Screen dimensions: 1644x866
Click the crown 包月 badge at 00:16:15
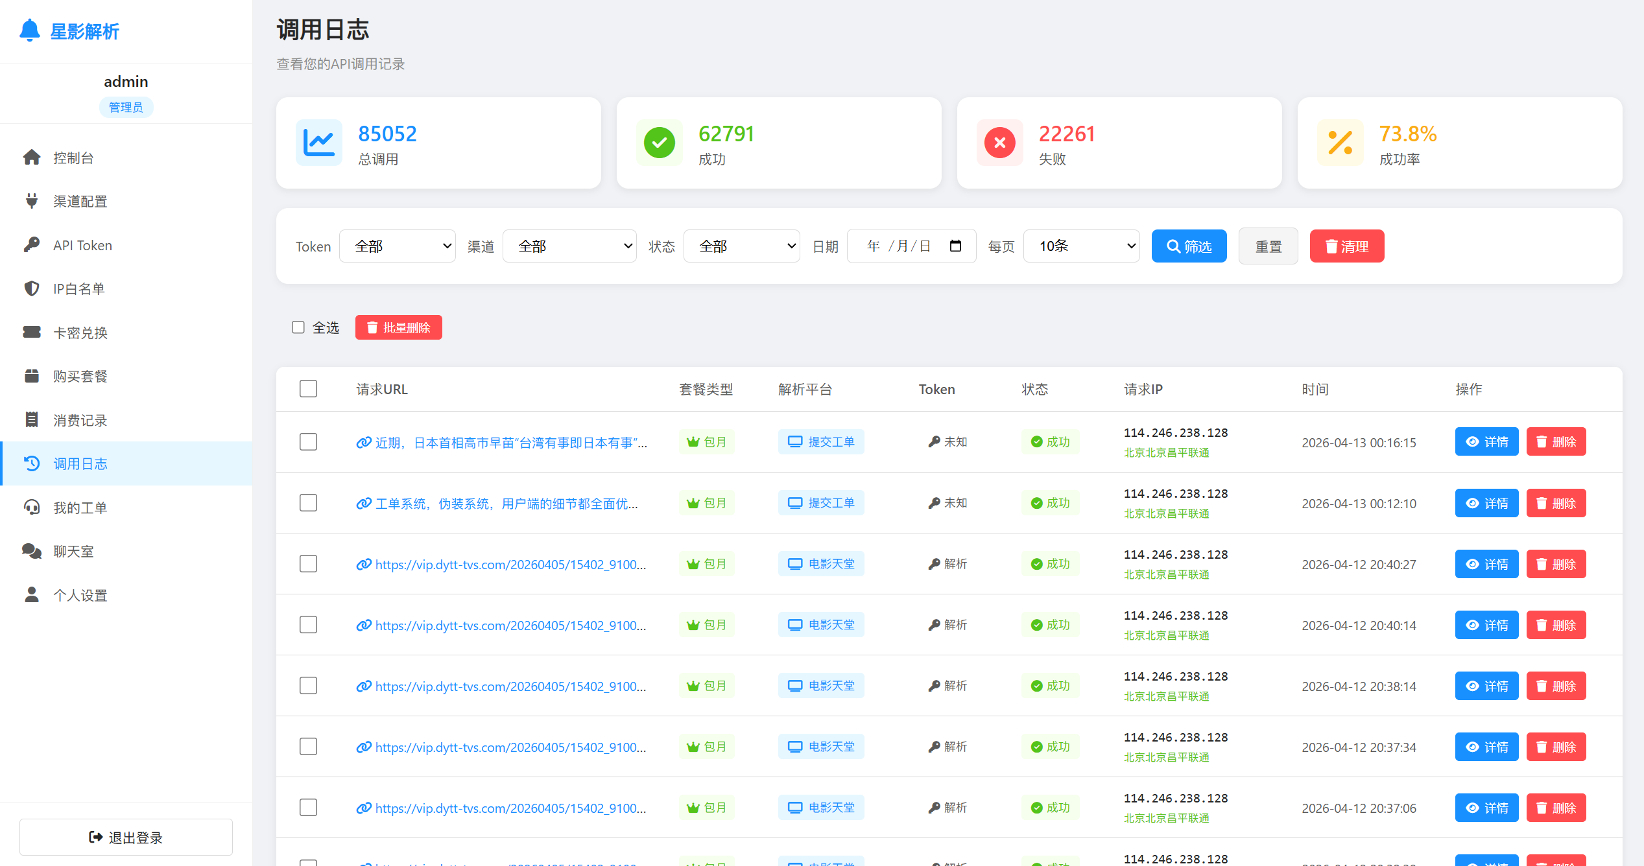click(x=707, y=442)
